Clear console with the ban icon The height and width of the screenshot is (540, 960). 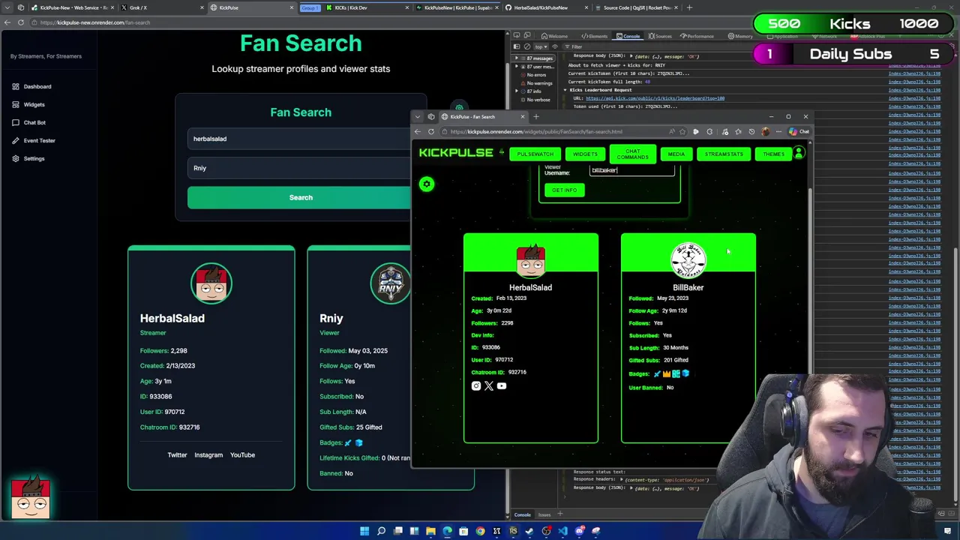click(x=526, y=46)
